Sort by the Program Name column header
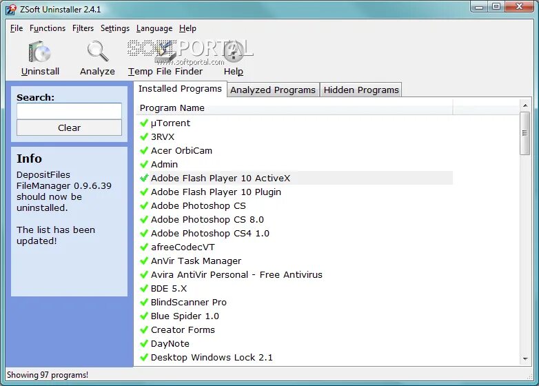The width and height of the screenshot is (539, 386). (294, 108)
